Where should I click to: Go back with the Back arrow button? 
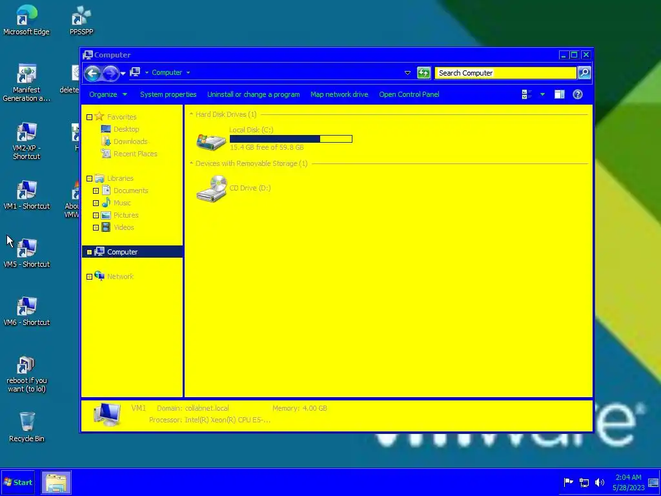pyautogui.click(x=92, y=74)
